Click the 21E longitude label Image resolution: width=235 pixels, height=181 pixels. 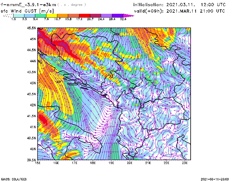click(148, 163)
